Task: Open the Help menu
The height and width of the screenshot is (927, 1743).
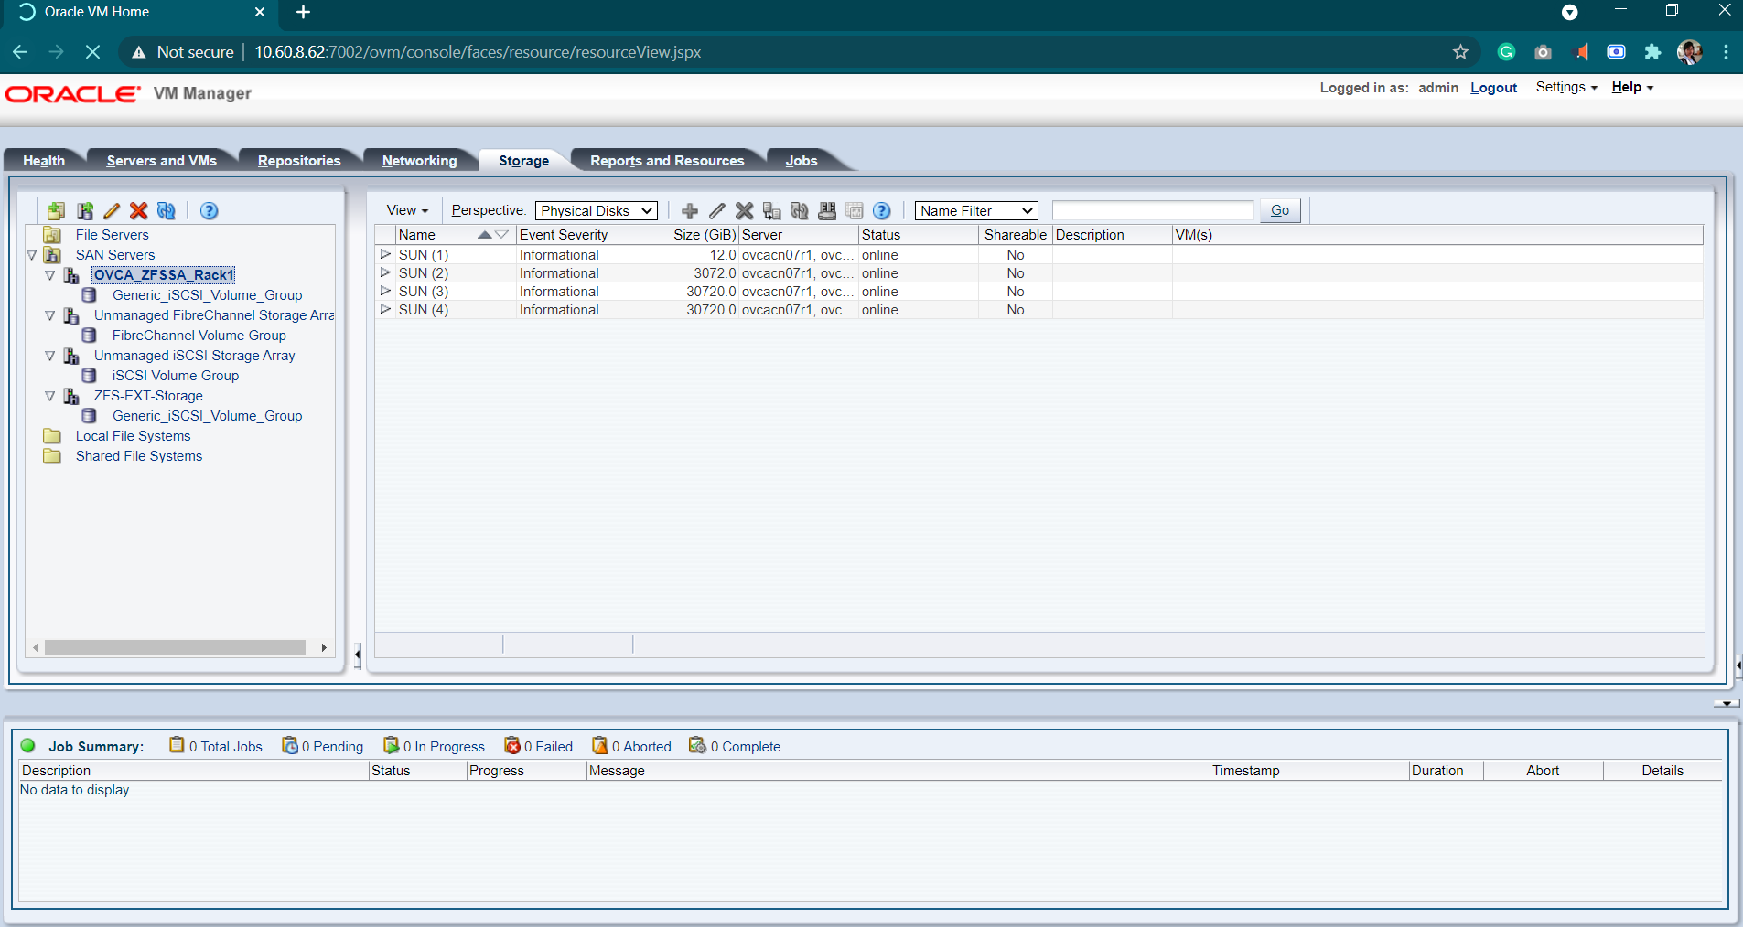Action: pos(1632,87)
